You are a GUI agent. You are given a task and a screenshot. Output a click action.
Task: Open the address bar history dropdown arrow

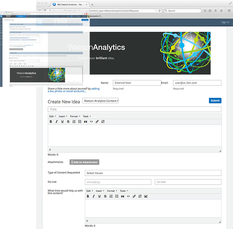pyautogui.click(x=156, y=11)
